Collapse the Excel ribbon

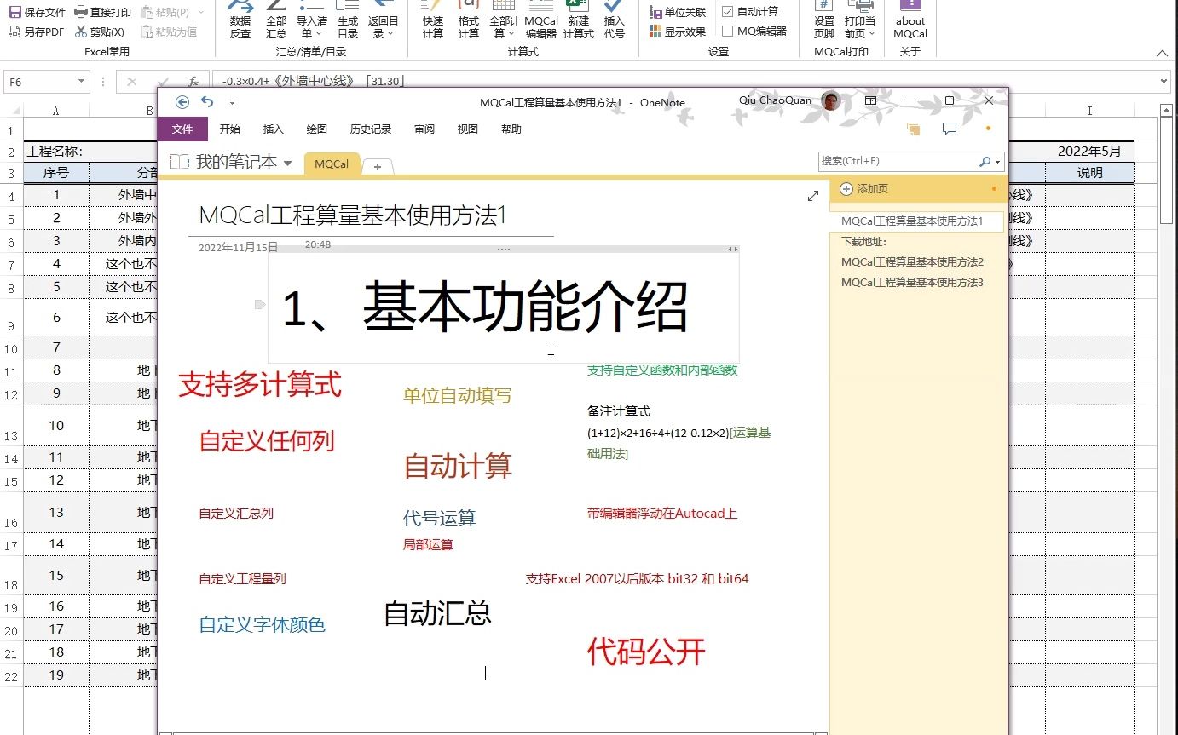pyautogui.click(x=1161, y=54)
